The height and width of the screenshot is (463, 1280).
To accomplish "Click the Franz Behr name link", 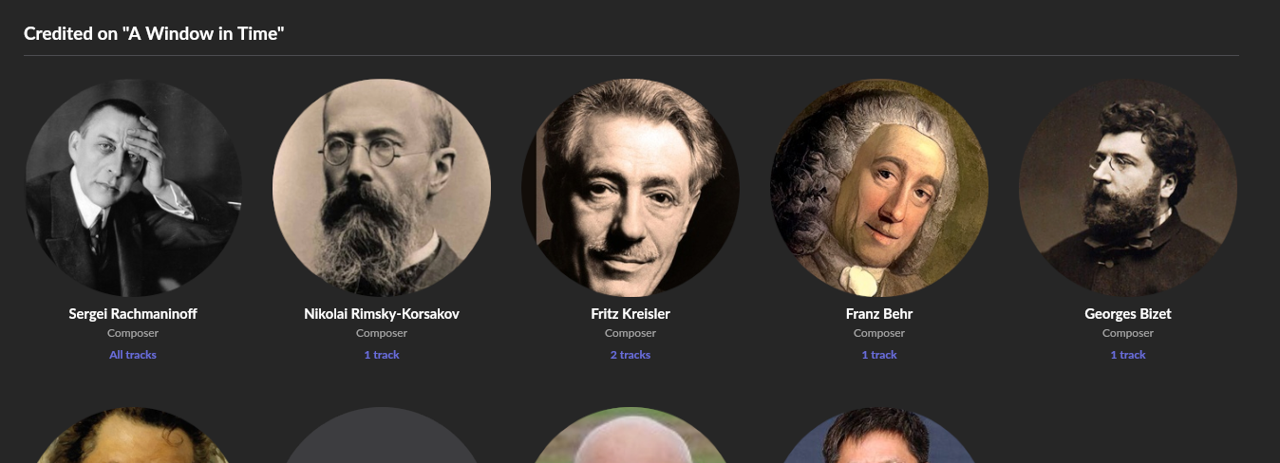I will tap(879, 314).
